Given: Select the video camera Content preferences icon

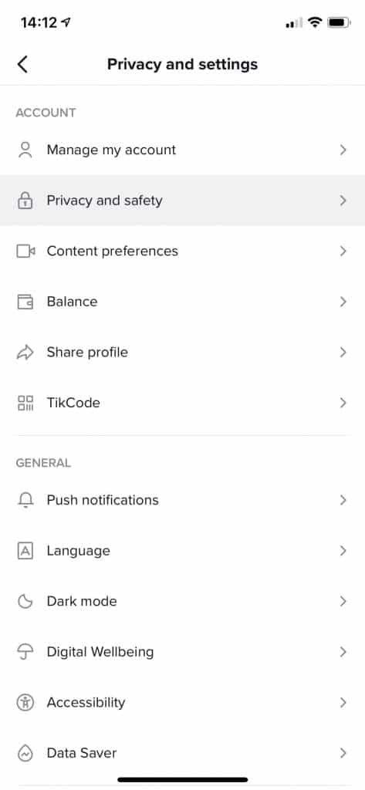Looking at the screenshot, I should (25, 251).
